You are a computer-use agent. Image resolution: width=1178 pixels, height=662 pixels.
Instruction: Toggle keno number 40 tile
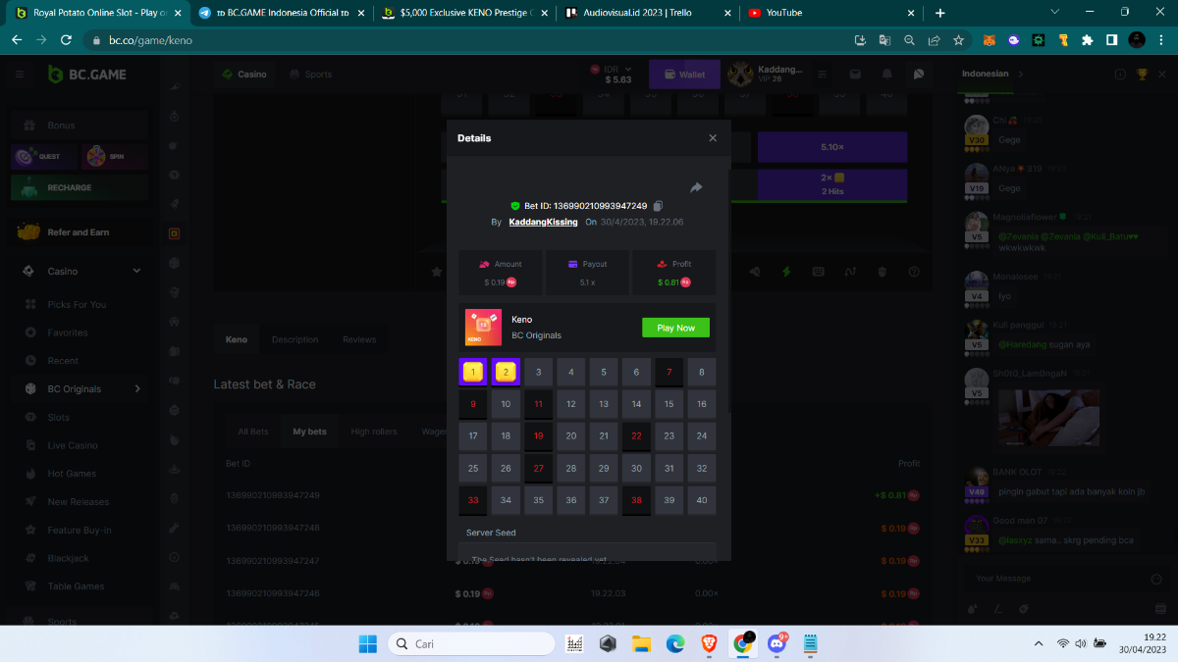click(x=701, y=500)
